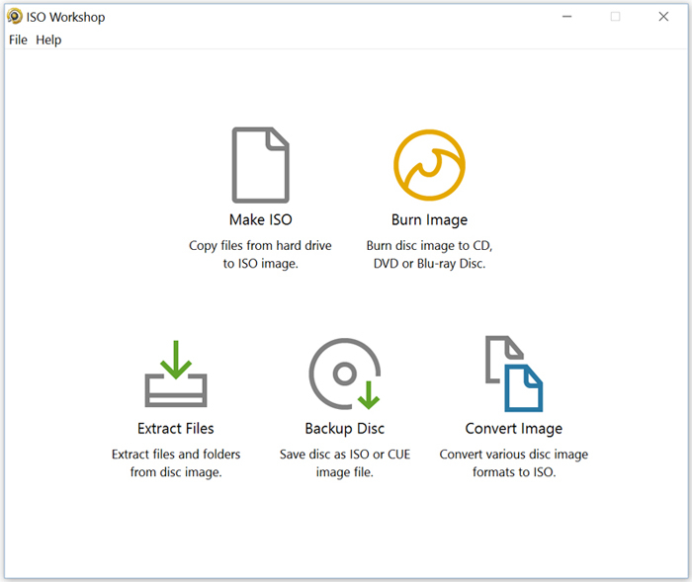Select the Make ISO label
The width and height of the screenshot is (692, 582).
[260, 219]
